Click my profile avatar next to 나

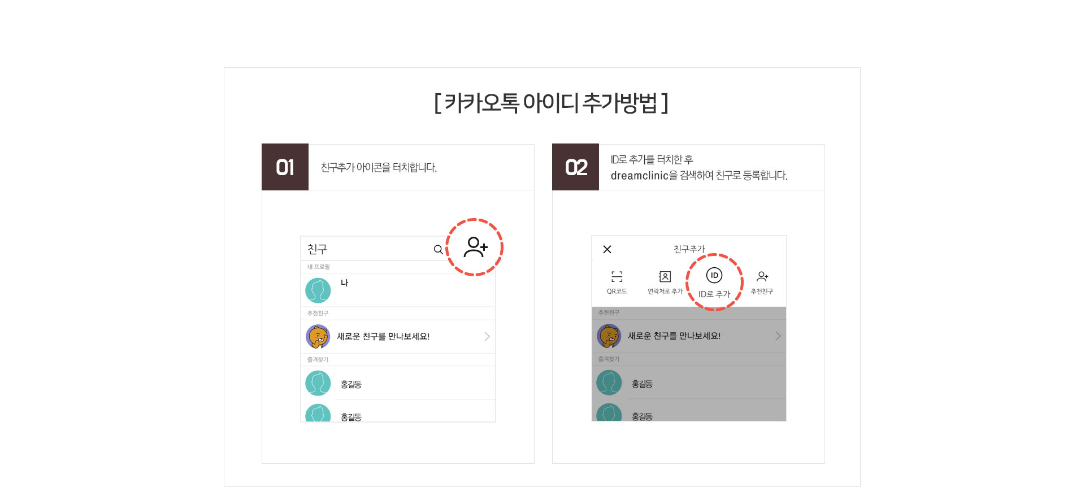[x=318, y=290]
